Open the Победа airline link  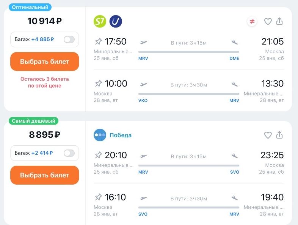(121, 135)
